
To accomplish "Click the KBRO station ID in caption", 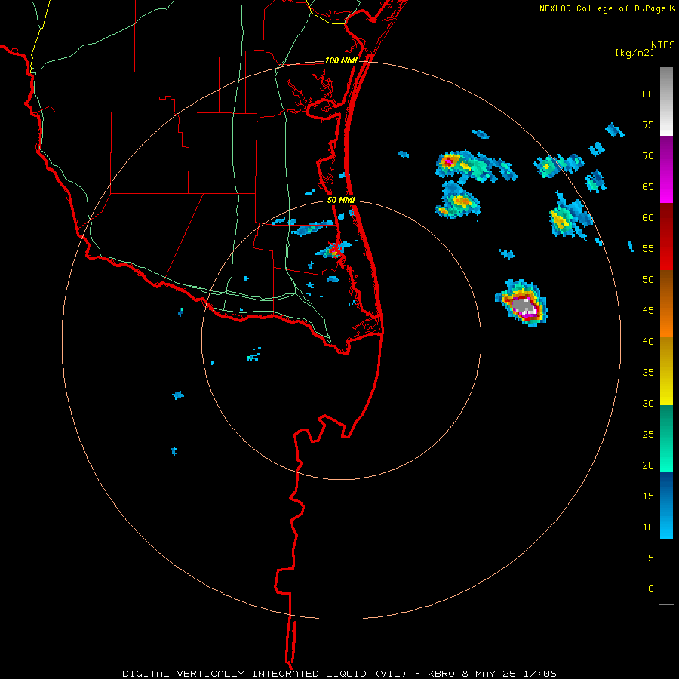I will tap(441, 674).
